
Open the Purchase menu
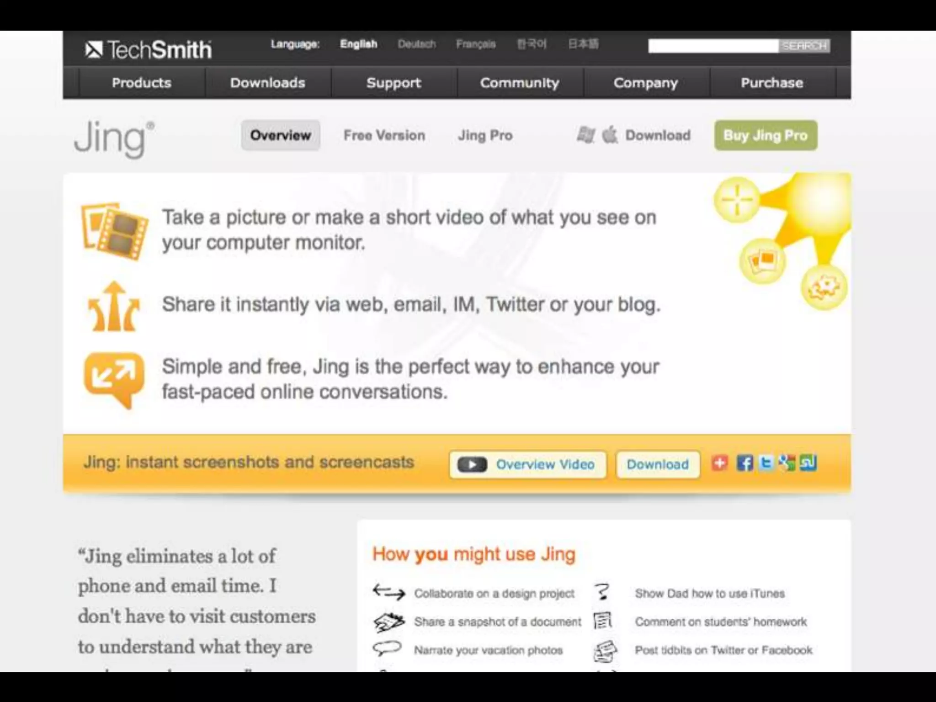(x=771, y=83)
